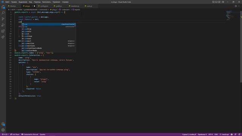Screen dimensions: 242x136
Task: Click the VS Code logo in the title bar
Action: 2,2
